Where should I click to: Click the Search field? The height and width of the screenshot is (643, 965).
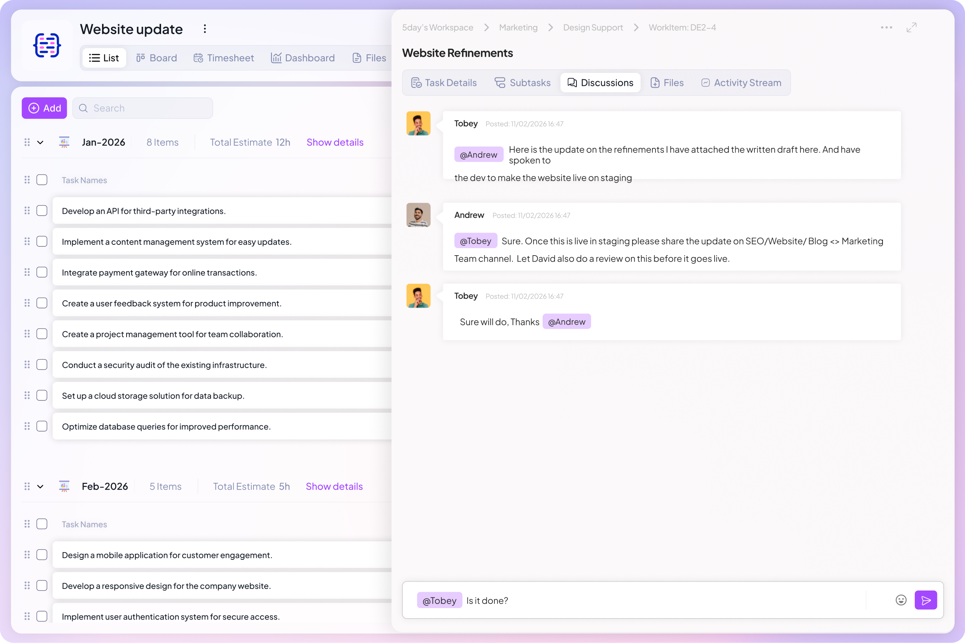click(x=142, y=108)
